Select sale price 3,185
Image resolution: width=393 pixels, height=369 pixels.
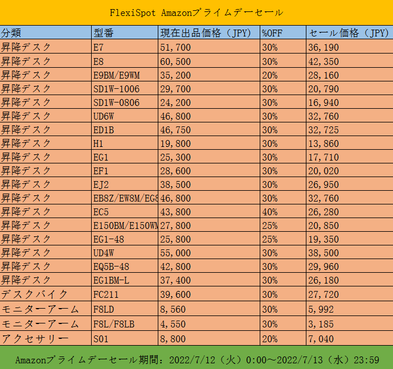click(x=350, y=323)
